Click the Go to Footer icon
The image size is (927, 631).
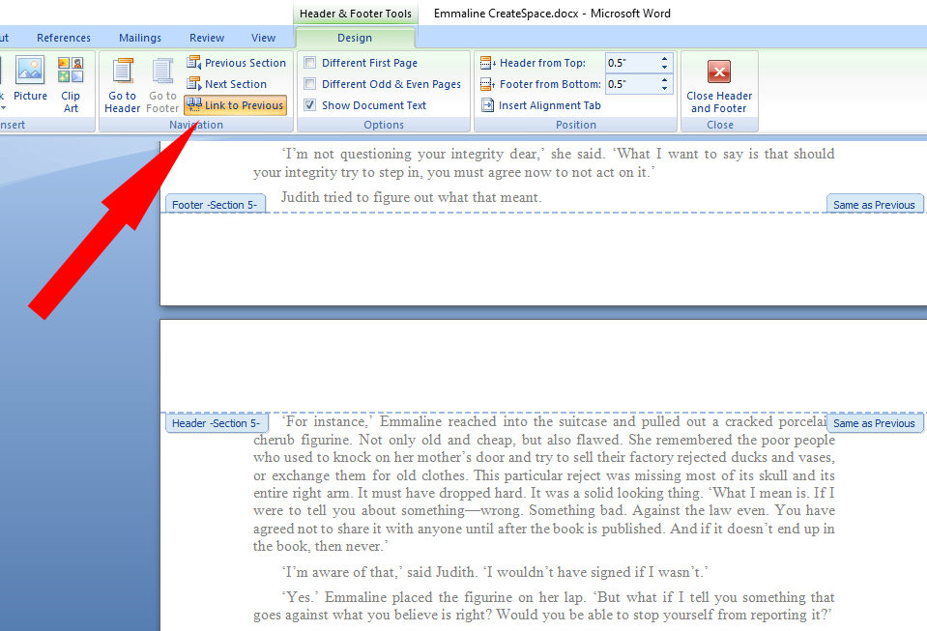(162, 84)
